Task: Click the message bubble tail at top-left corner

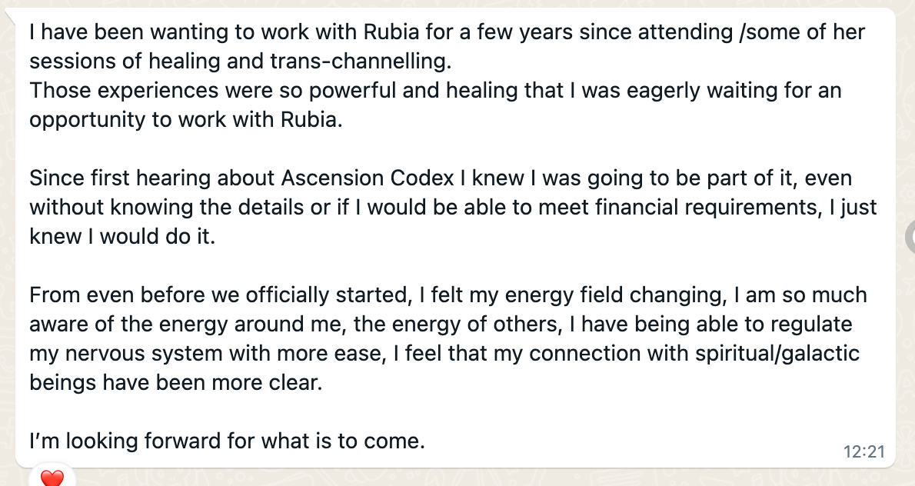Action: pyautogui.click(x=10, y=15)
